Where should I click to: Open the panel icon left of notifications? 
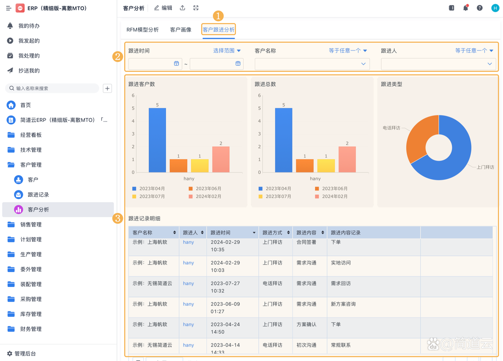coord(451,8)
